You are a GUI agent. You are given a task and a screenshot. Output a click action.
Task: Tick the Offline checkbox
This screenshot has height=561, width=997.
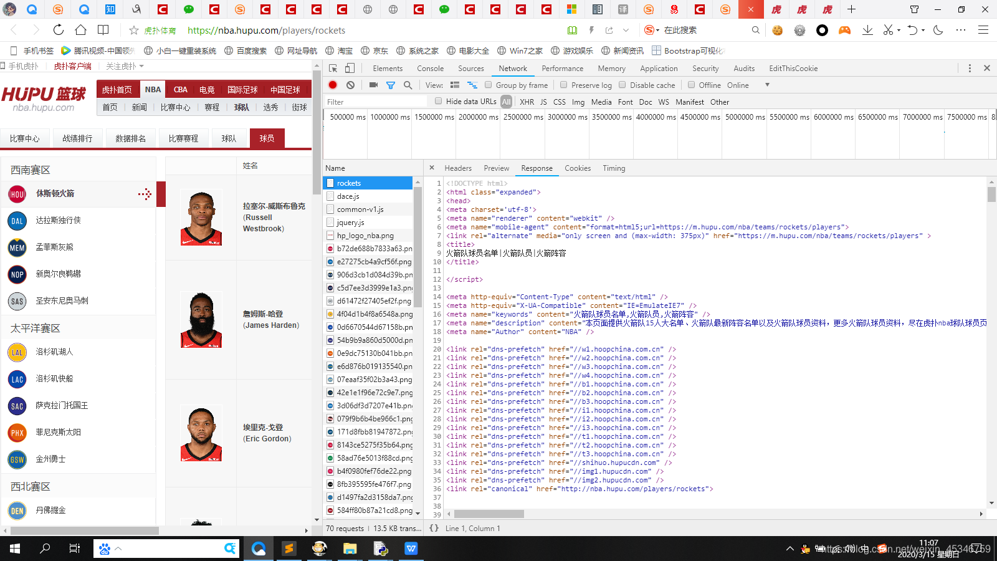click(x=691, y=85)
